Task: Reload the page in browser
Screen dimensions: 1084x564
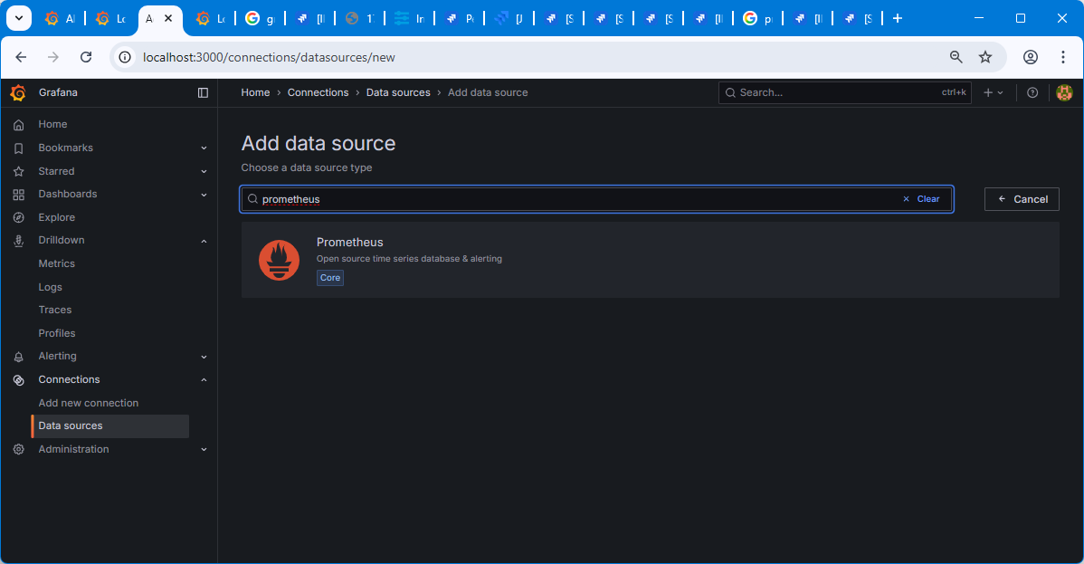Action: point(86,57)
